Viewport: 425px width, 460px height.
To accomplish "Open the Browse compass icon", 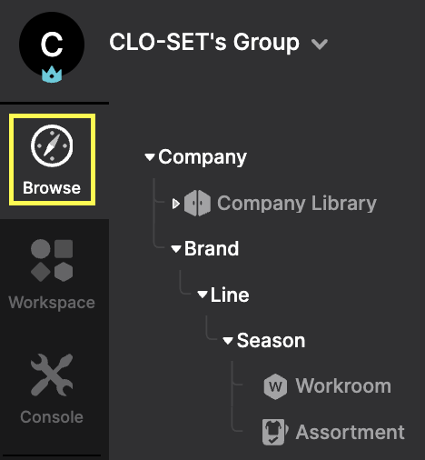I will pyautogui.click(x=52, y=145).
